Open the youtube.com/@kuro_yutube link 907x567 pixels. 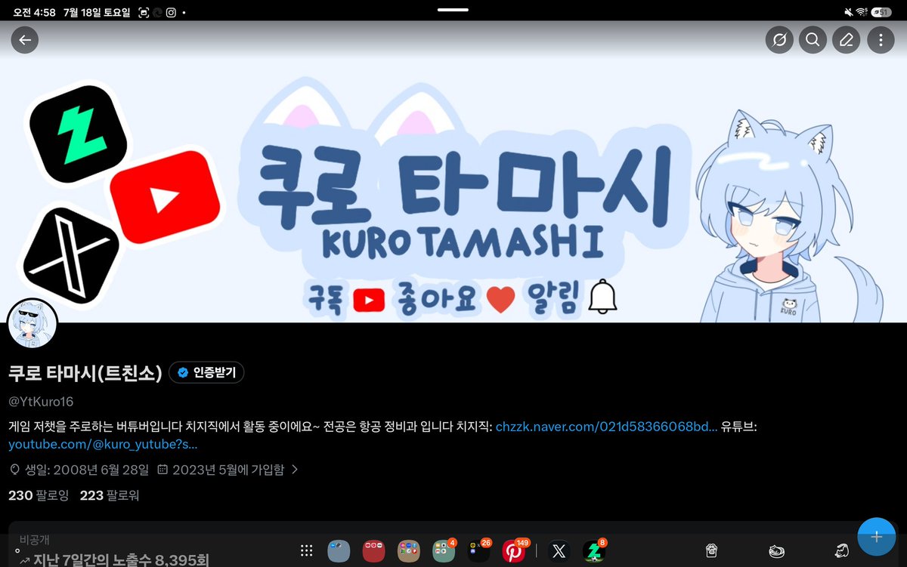pos(103,445)
